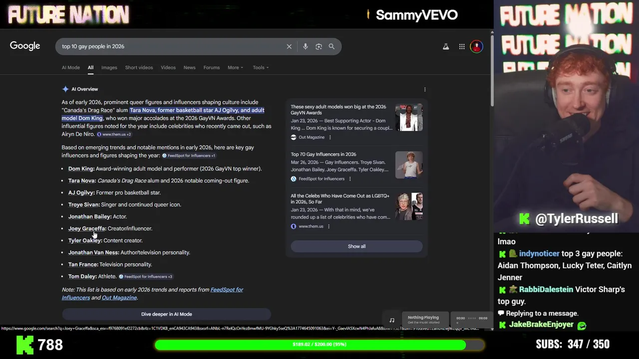The width and height of the screenshot is (639, 359).
Task: Click music note icon in player widget
Action: pos(392,320)
